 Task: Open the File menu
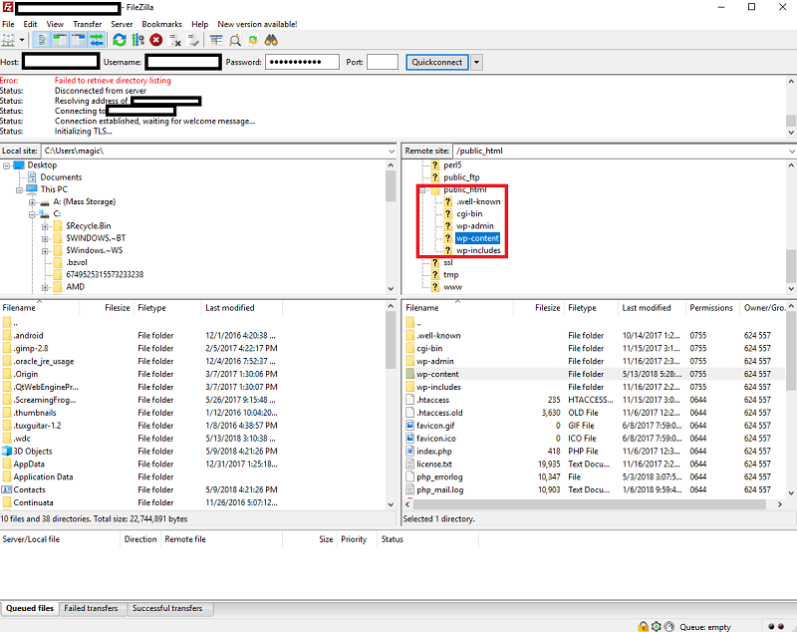(x=8, y=24)
